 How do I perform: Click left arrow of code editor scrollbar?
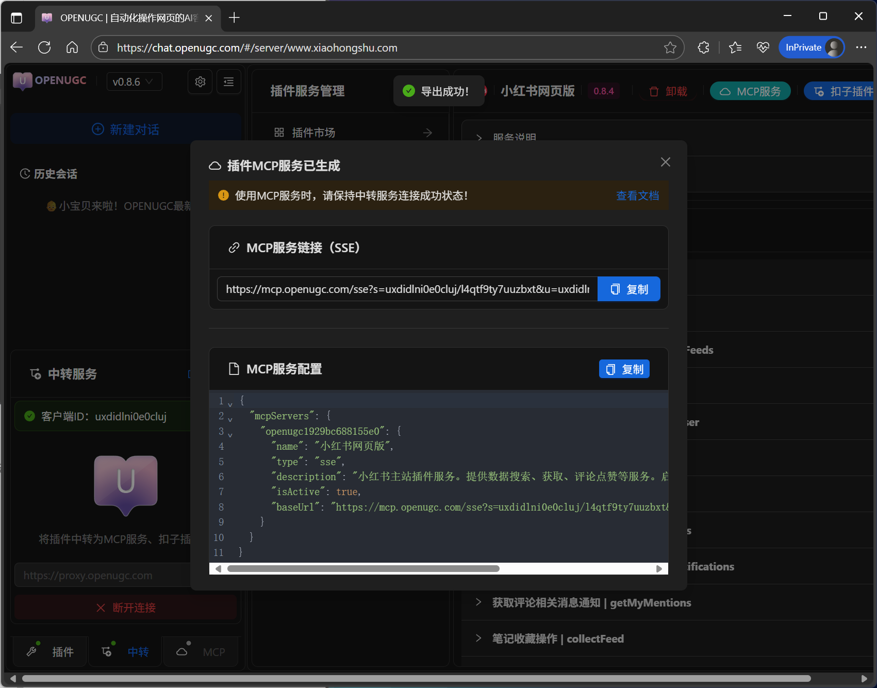pos(218,568)
